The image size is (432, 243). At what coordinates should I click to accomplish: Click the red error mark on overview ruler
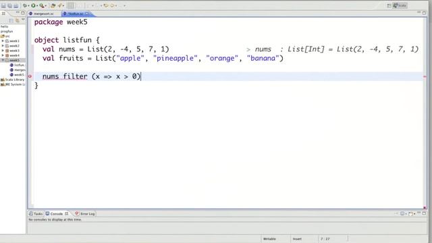(425, 76)
